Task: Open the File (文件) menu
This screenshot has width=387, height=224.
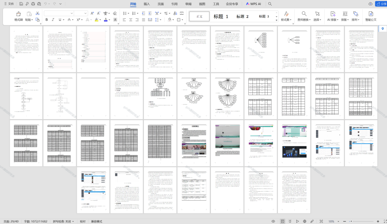Action: pos(9,4)
